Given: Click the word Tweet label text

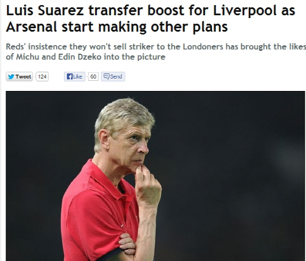Looking at the screenshot, I should point(23,77).
